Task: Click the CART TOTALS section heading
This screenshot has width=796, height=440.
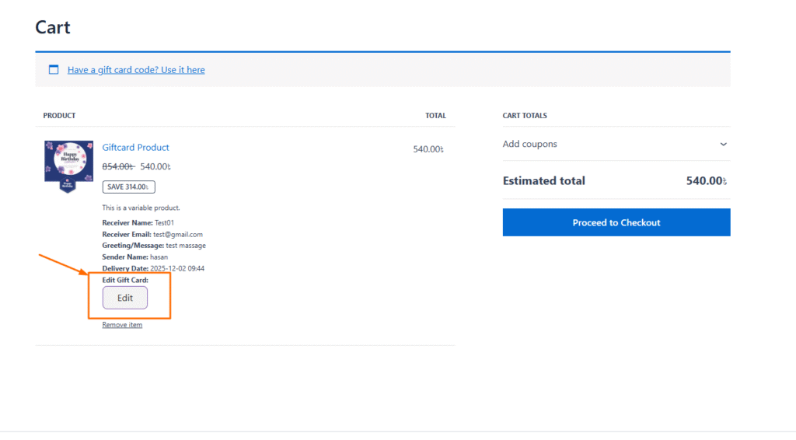Action: click(525, 116)
